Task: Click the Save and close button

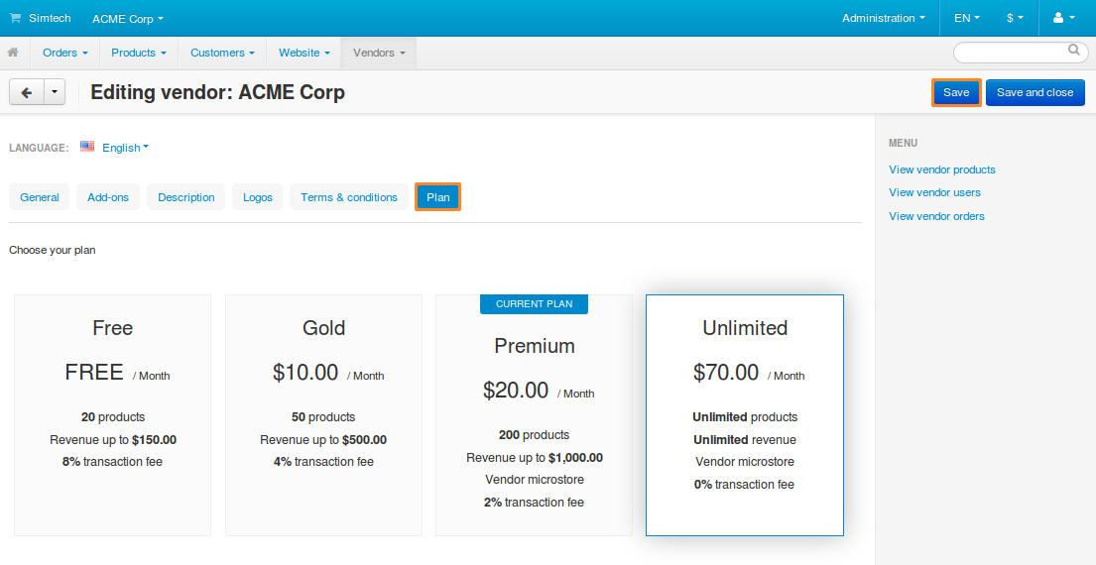Action: [1035, 92]
